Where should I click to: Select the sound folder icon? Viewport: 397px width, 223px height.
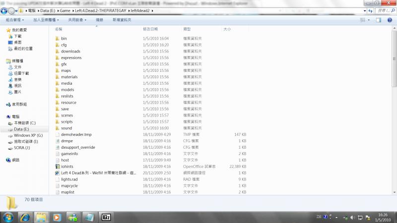click(57, 128)
